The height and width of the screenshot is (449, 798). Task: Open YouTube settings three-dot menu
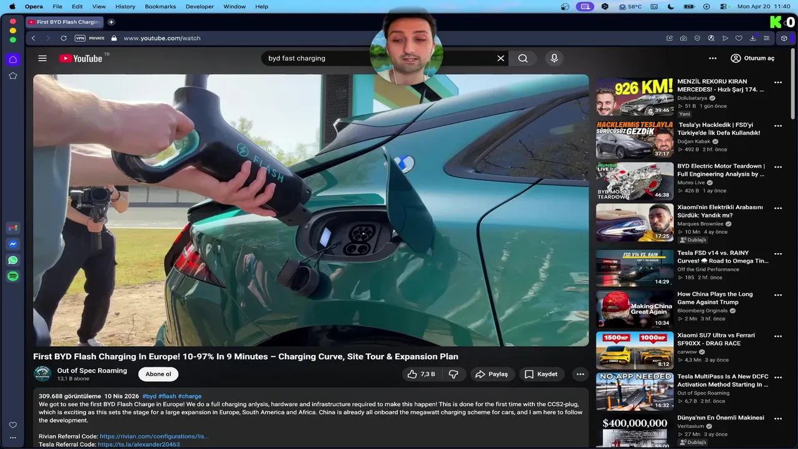(713, 58)
